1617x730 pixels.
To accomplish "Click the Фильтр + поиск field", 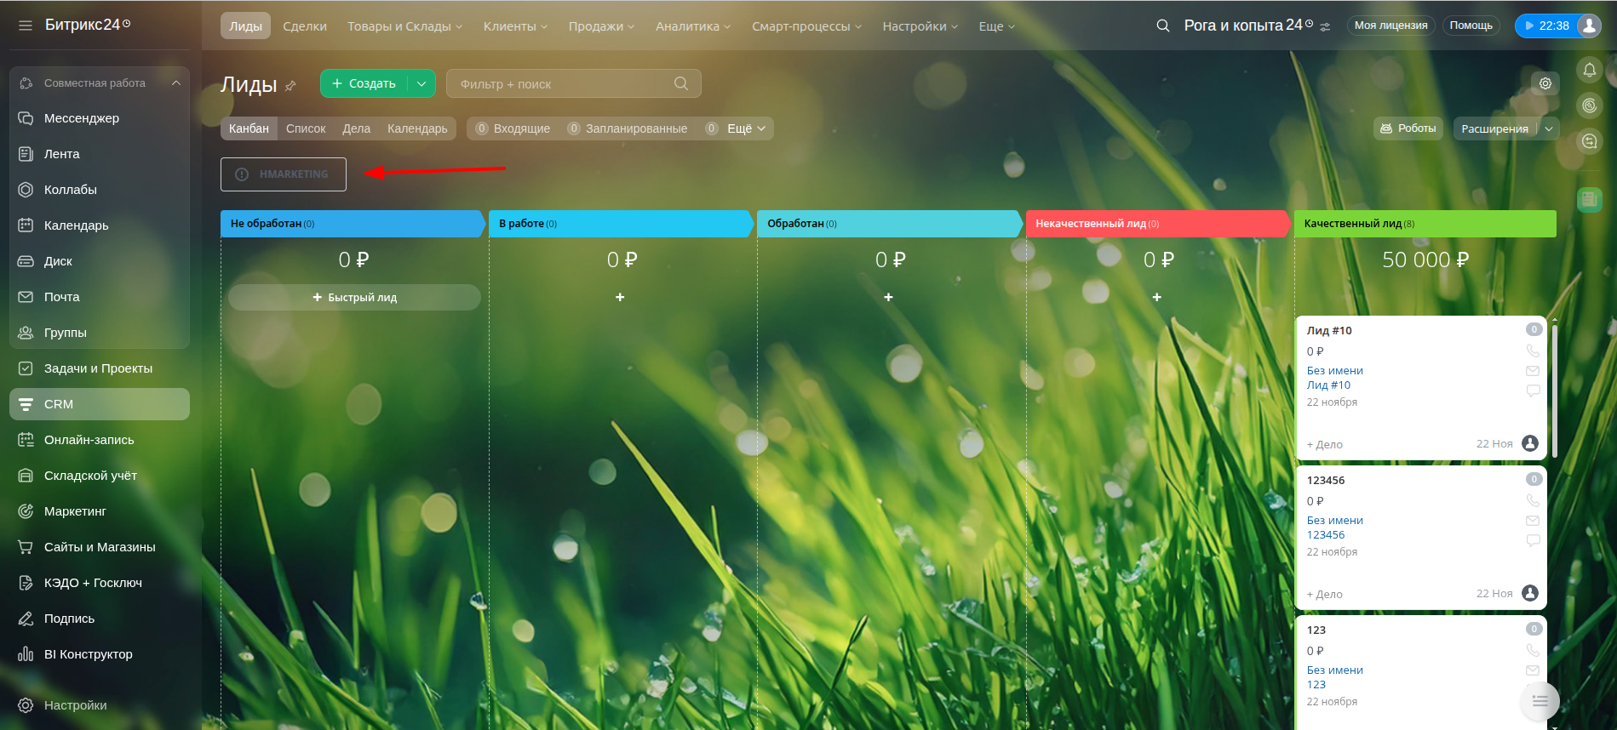I will click(562, 83).
